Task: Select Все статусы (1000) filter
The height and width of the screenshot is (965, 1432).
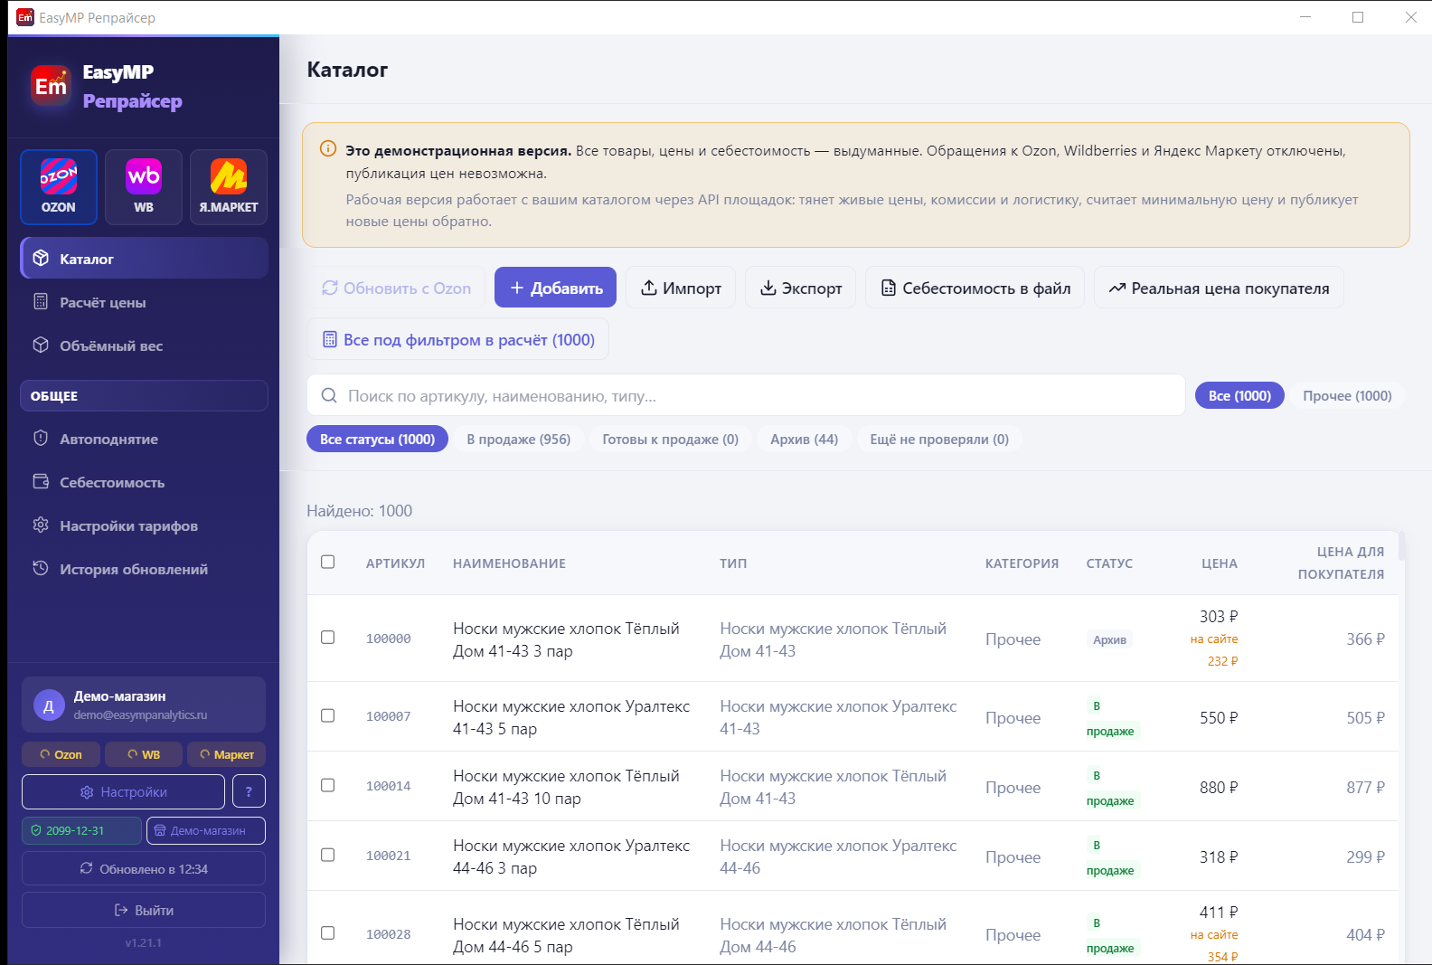Action: [x=377, y=439]
